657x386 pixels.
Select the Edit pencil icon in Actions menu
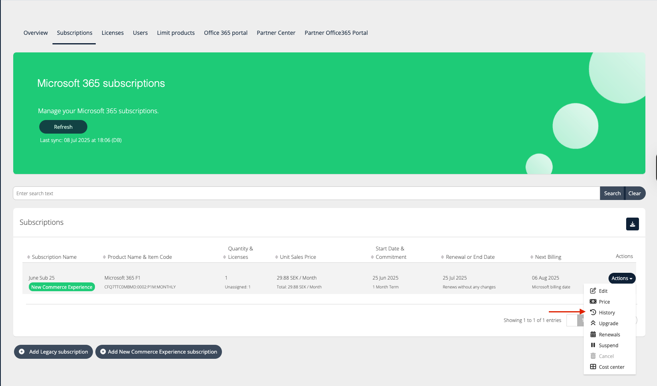[593, 291]
